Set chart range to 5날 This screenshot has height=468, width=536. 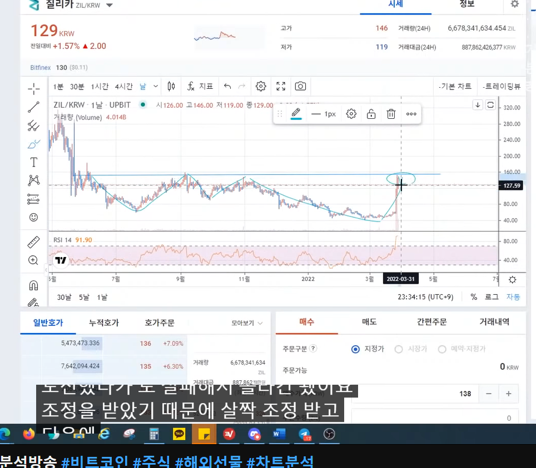(x=84, y=298)
